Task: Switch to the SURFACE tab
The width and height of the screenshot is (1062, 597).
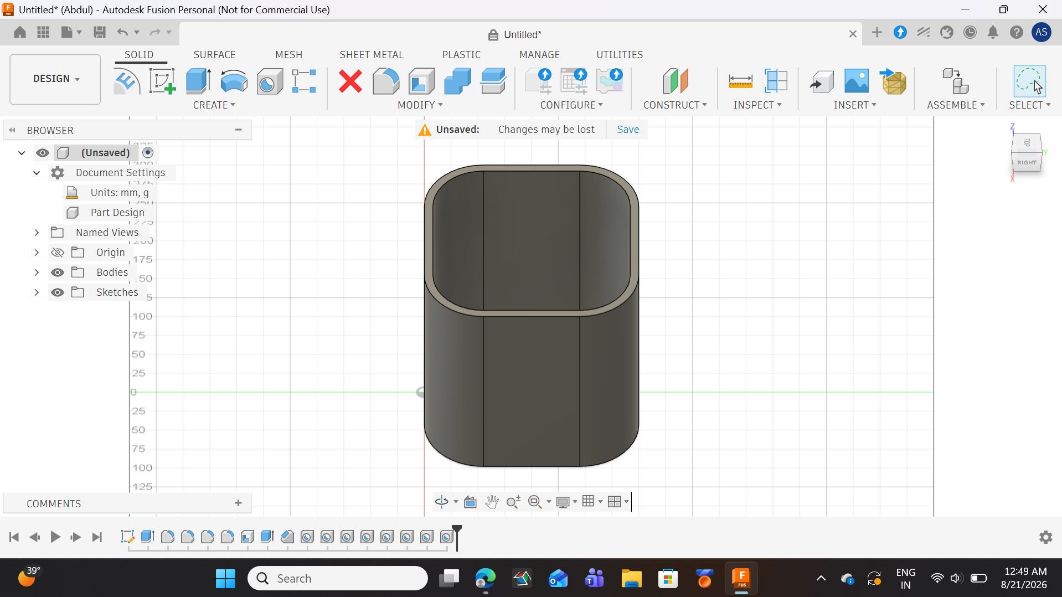Action: click(x=214, y=55)
